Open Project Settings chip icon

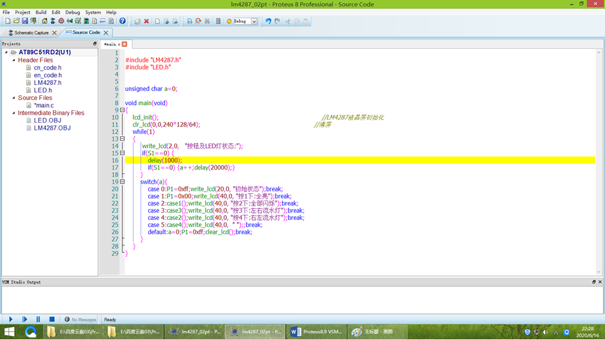(x=218, y=21)
